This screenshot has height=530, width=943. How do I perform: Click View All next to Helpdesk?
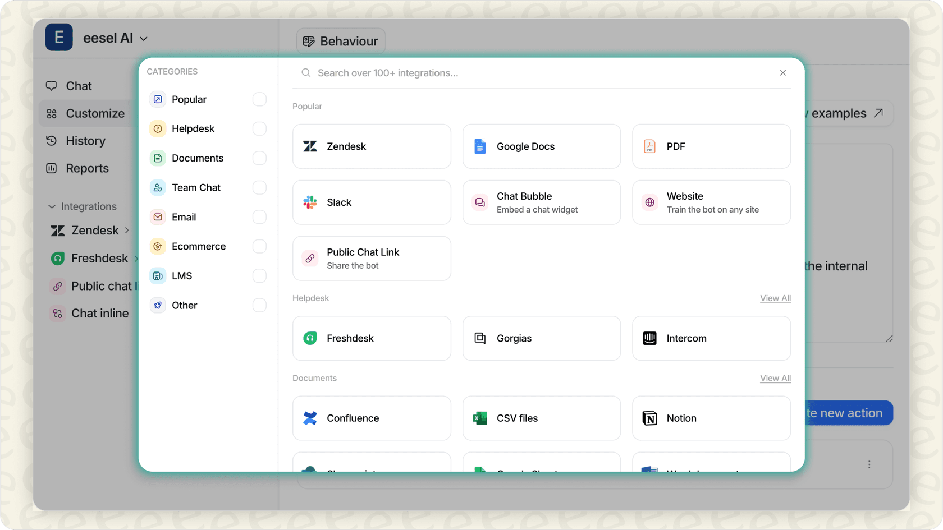(775, 298)
